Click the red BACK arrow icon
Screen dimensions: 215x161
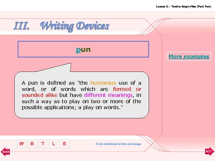(5, 151)
